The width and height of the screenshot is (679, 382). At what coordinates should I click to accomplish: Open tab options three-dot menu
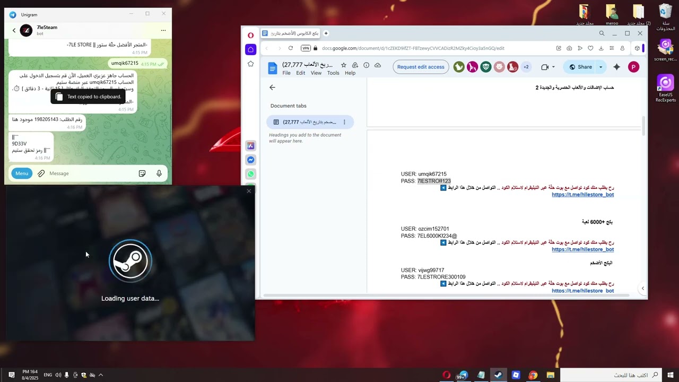click(x=344, y=122)
